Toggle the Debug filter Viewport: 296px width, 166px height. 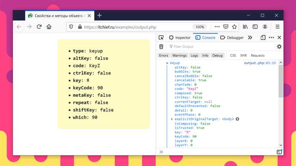tap(217, 56)
